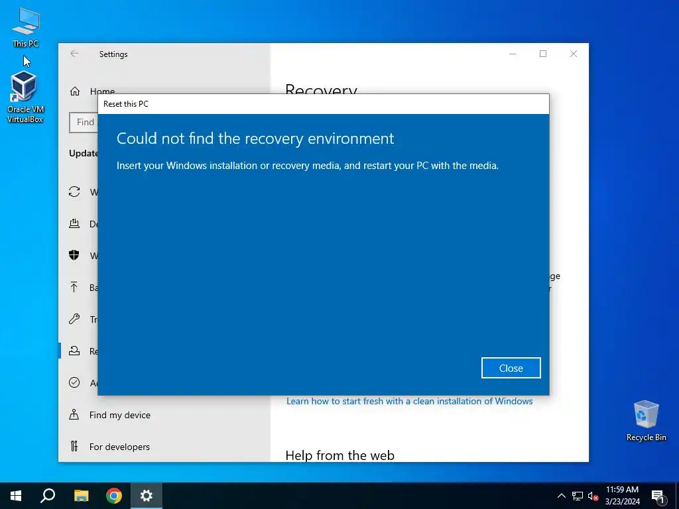Open This PC desktop icon
This screenshot has width=679, height=509.
click(26, 28)
